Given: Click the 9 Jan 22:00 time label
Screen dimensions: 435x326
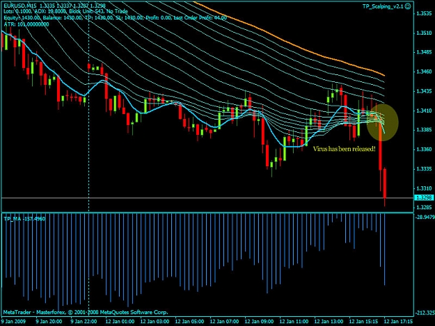Looking at the screenshot, I should (84, 322).
